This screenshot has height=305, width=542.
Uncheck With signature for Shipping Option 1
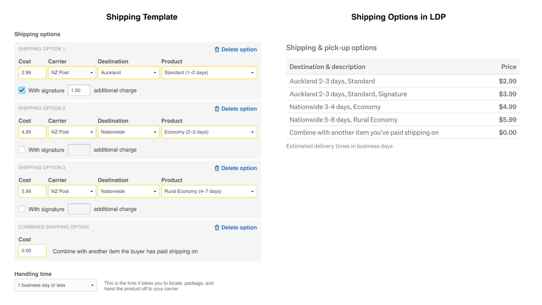22,90
